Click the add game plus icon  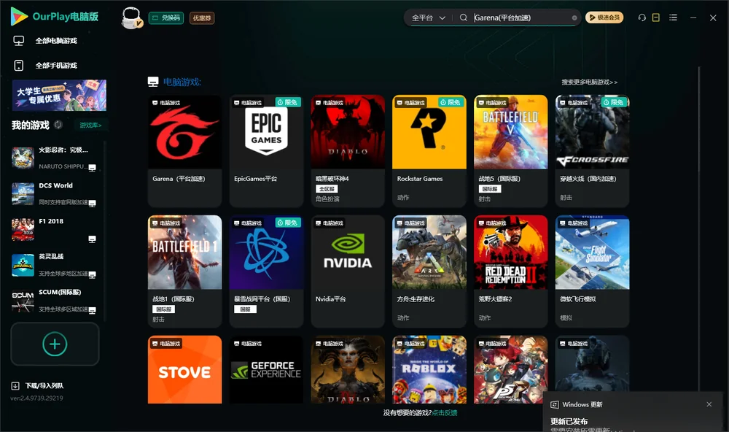point(55,344)
